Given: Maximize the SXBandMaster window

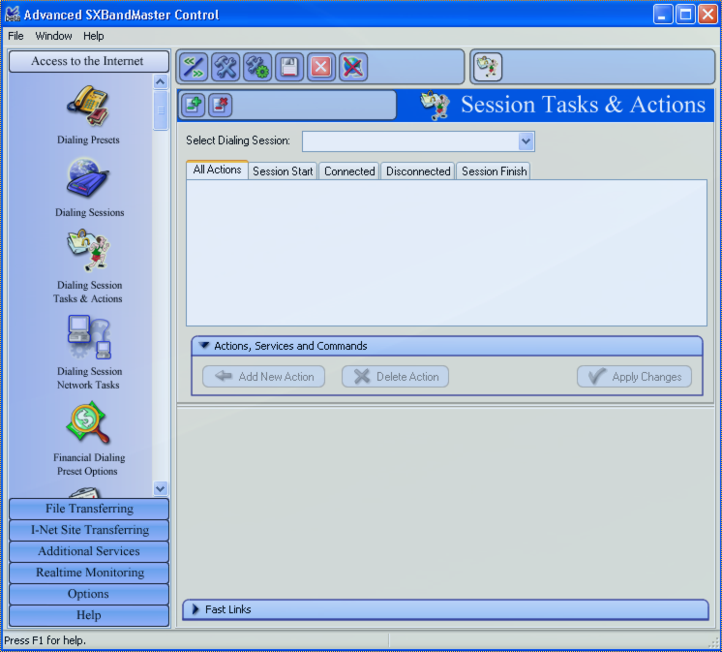Looking at the screenshot, I should point(685,15).
